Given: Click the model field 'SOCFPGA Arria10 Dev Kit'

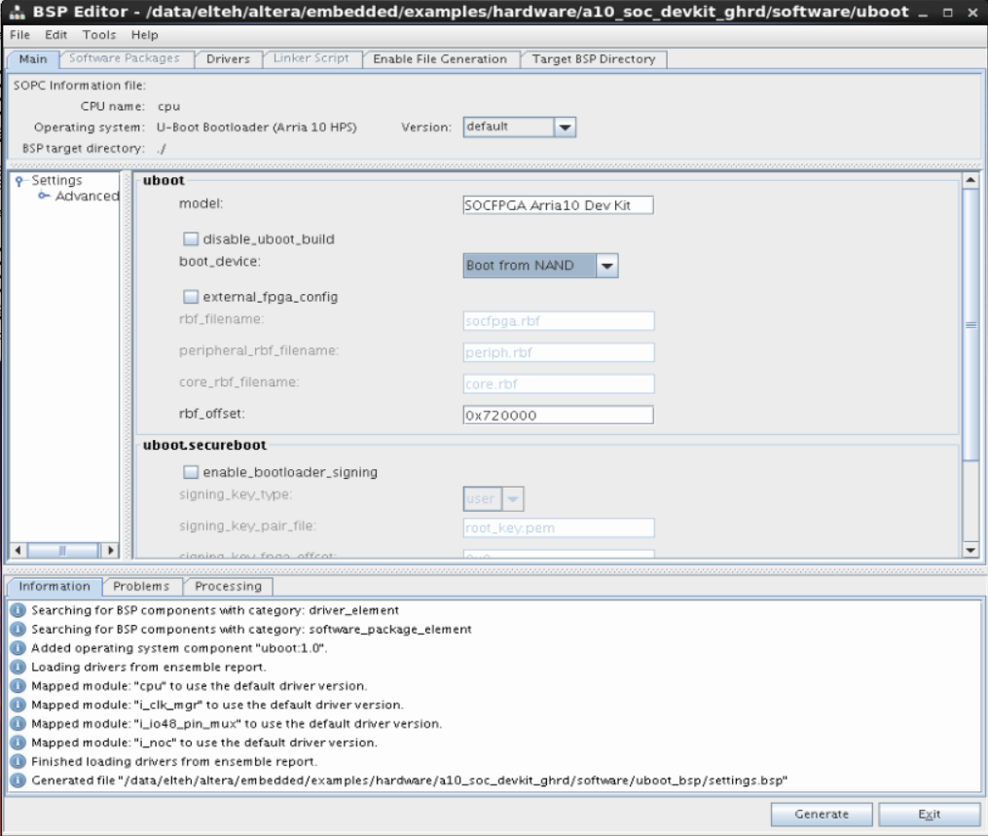Looking at the screenshot, I should [x=559, y=205].
